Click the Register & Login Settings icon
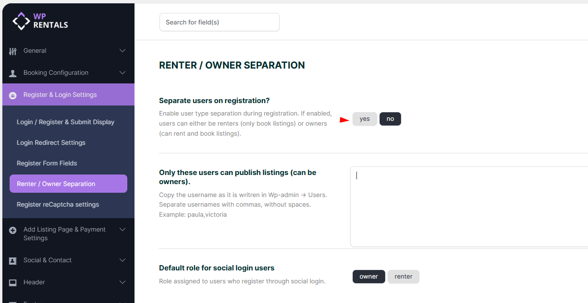The height and width of the screenshot is (303, 588). 13,95
